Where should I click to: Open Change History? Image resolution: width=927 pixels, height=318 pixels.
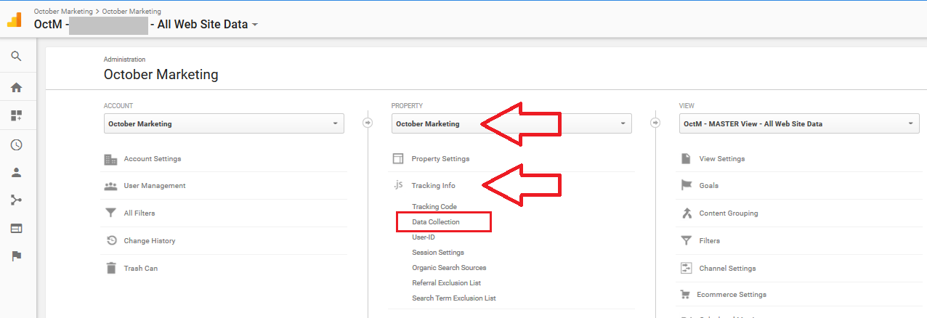pos(150,241)
